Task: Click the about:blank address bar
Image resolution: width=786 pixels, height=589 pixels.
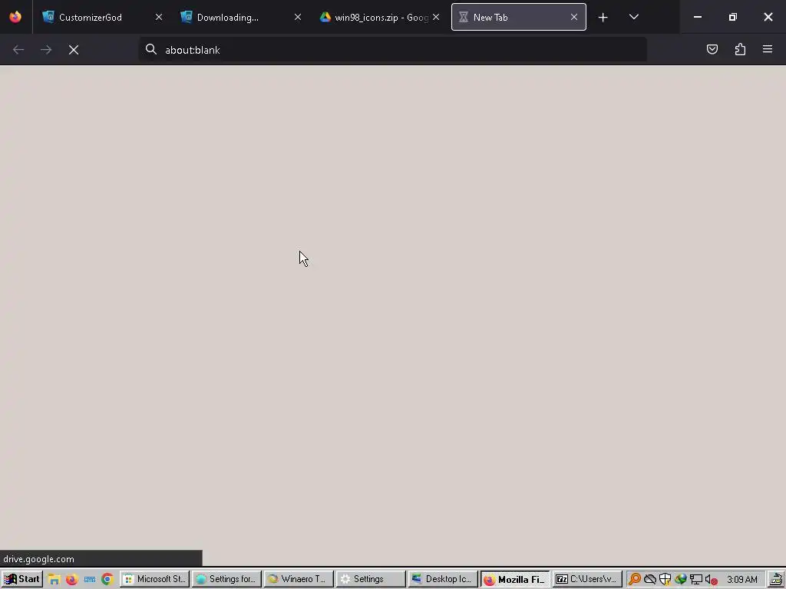Action: point(392,50)
